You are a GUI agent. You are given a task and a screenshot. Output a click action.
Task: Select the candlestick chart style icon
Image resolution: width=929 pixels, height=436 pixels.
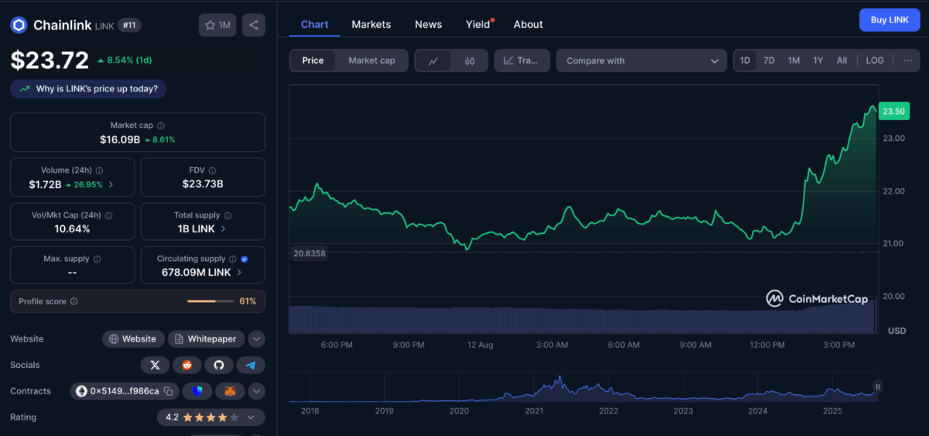click(x=469, y=60)
